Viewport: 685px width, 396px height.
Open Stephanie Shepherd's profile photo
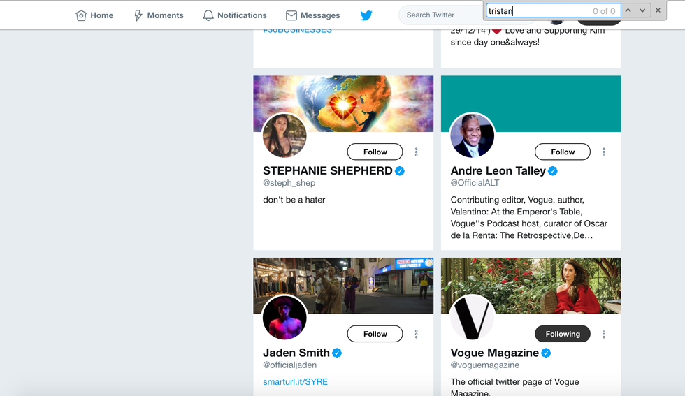pyautogui.click(x=284, y=135)
